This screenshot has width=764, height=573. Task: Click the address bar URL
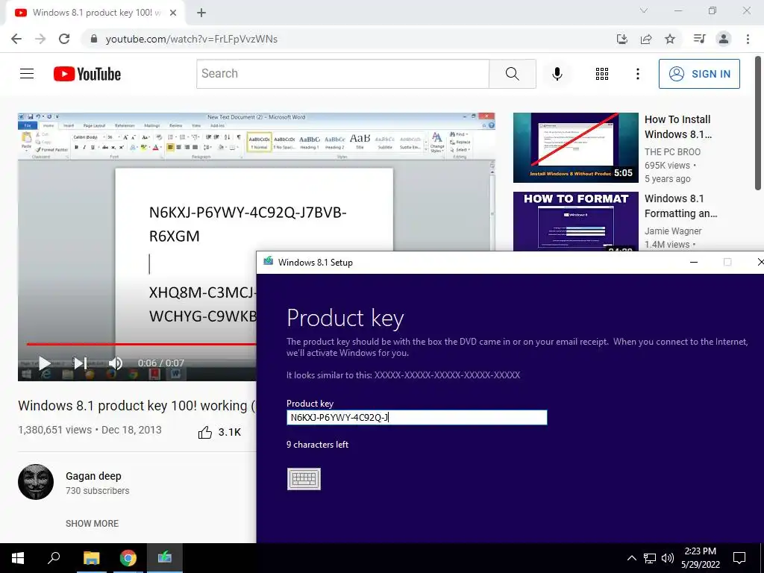click(192, 39)
